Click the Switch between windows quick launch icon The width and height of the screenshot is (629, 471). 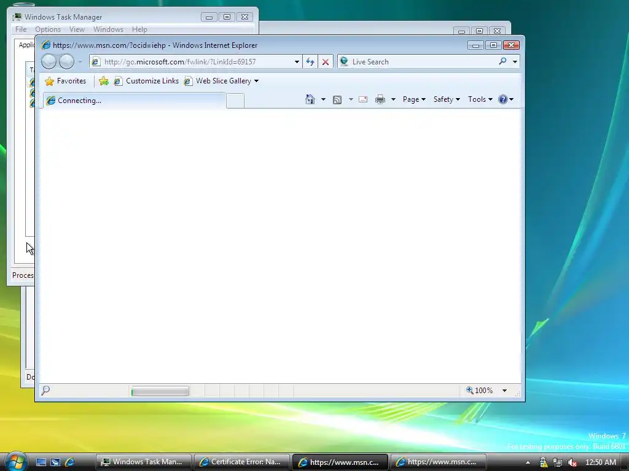(55, 462)
